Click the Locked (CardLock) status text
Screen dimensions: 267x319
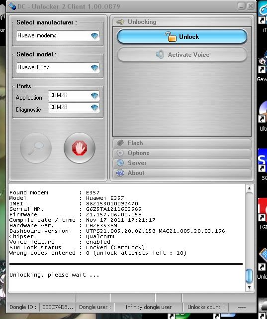[115, 247]
